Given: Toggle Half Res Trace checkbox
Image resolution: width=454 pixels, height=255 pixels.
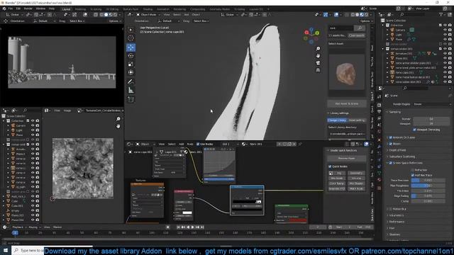Looking at the screenshot, I should click(413, 175).
